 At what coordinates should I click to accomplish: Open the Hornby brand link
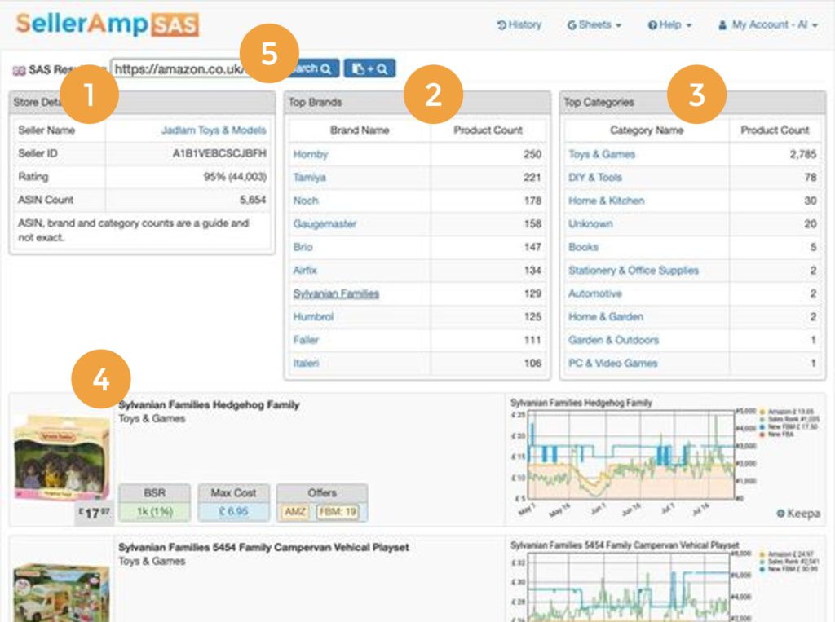[x=311, y=154]
